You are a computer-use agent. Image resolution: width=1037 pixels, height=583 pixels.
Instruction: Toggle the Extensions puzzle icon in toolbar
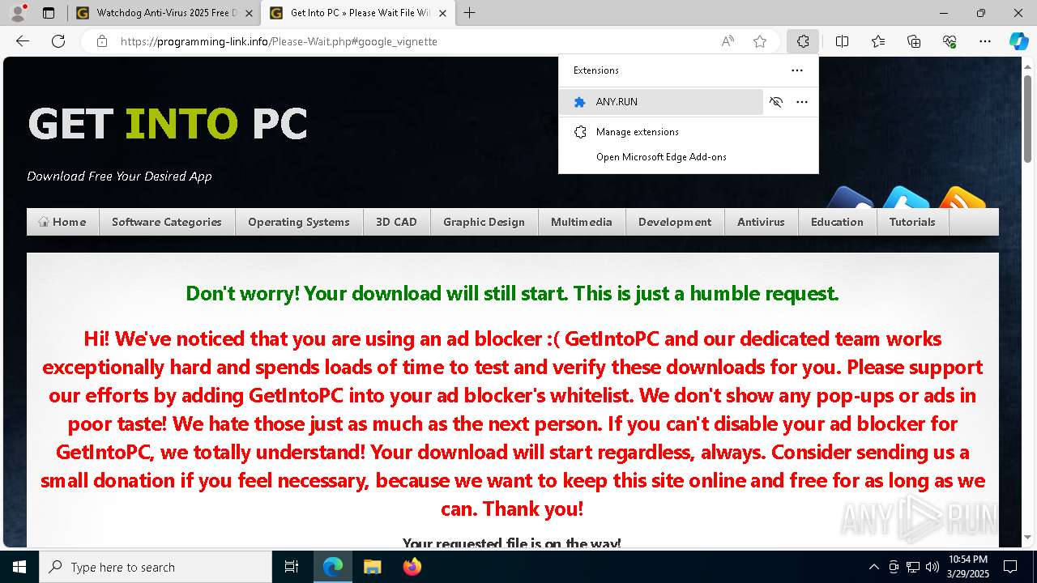pyautogui.click(x=803, y=41)
